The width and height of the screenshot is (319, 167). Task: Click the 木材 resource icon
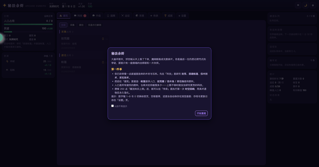point(7,61)
